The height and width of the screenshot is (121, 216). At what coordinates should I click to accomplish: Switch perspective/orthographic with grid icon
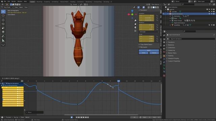pos(135,31)
